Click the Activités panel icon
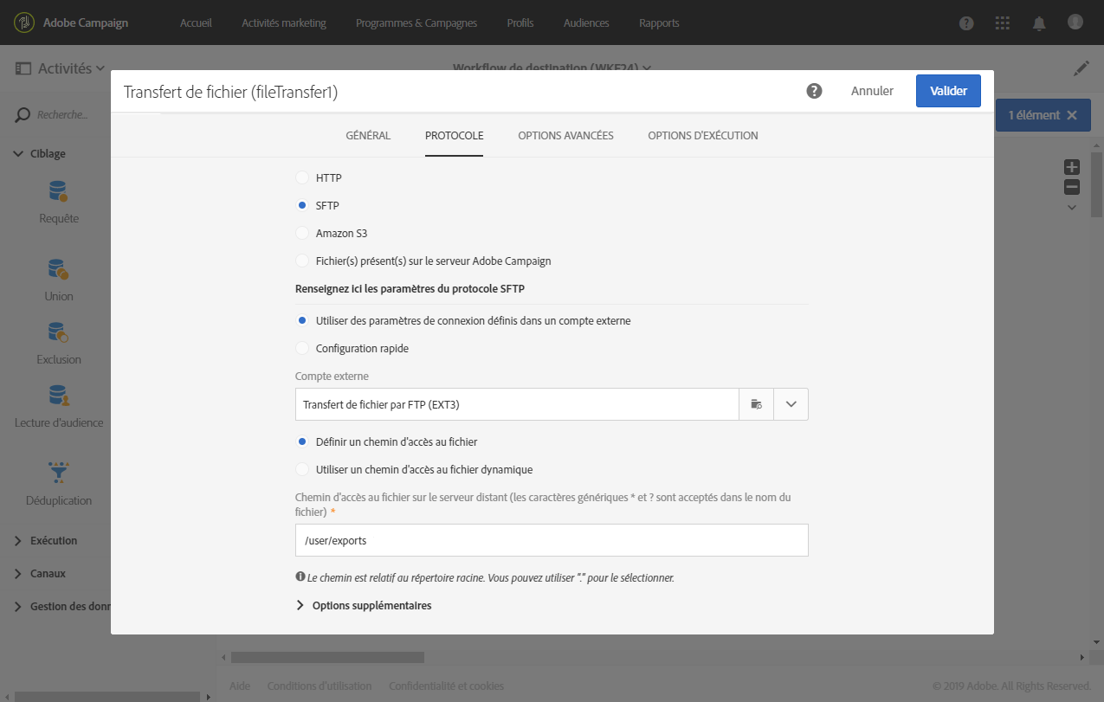The height and width of the screenshot is (702, 1104). tap(23, 68)
